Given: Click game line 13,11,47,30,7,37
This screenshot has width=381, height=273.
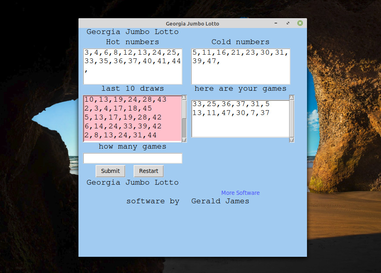Looking at the screenshot, I should [231, 113].
